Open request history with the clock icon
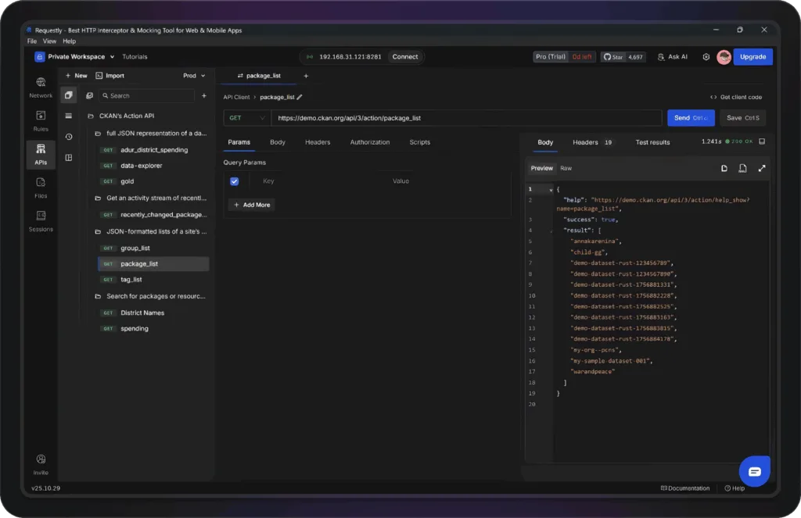Image resolution: width=801 pixels, height=518 pixels. [69, 134]
